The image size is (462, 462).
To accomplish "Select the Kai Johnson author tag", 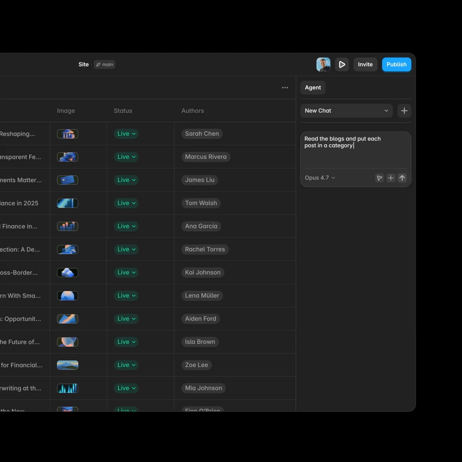I will click(203, 273).
